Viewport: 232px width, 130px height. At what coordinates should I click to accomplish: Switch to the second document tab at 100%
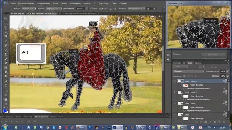78,14
